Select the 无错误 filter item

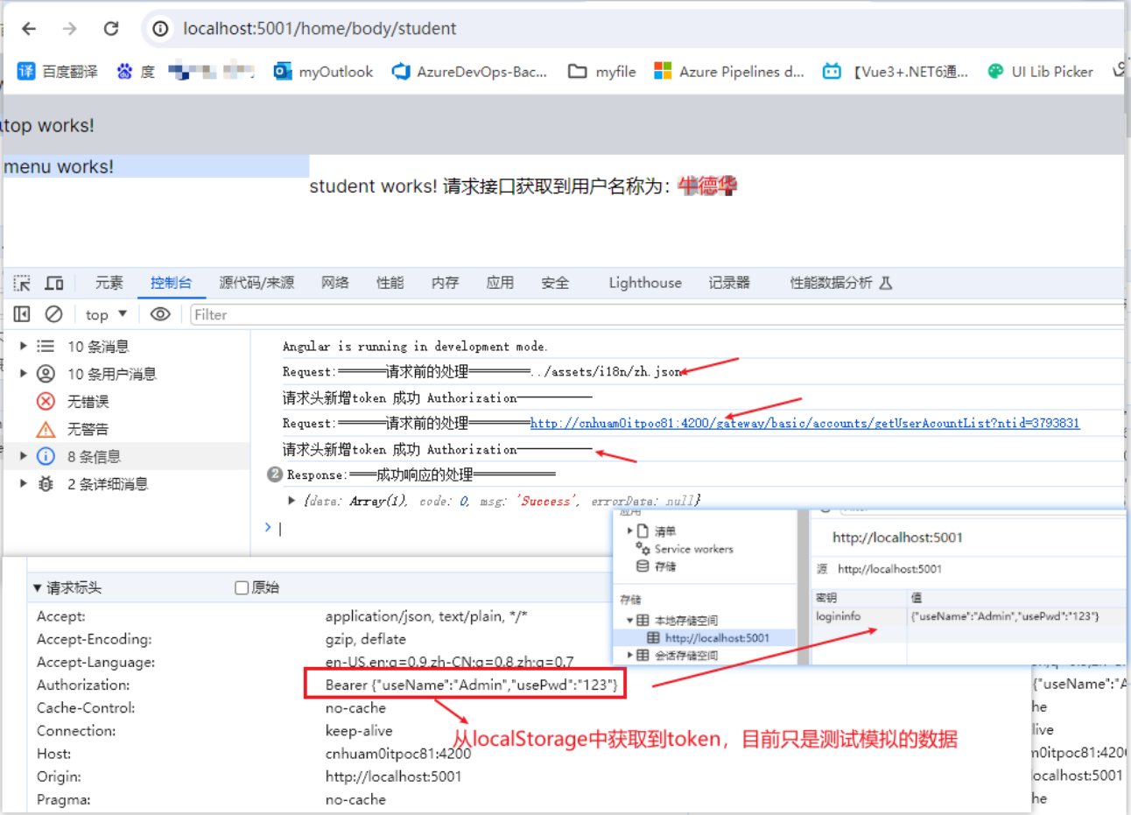(x=88, y=402)
